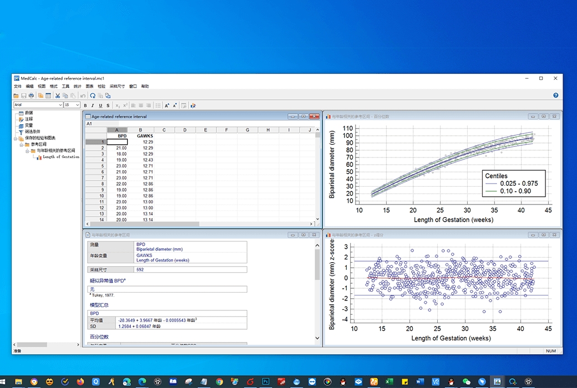
Task: Click the Print icon in toolbar
Action: (x=31, y=96)
